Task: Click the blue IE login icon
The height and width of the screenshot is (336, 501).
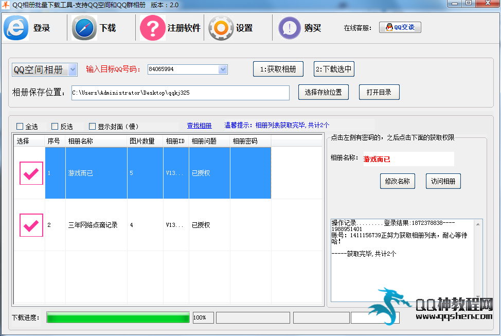Action: [15, 28]
